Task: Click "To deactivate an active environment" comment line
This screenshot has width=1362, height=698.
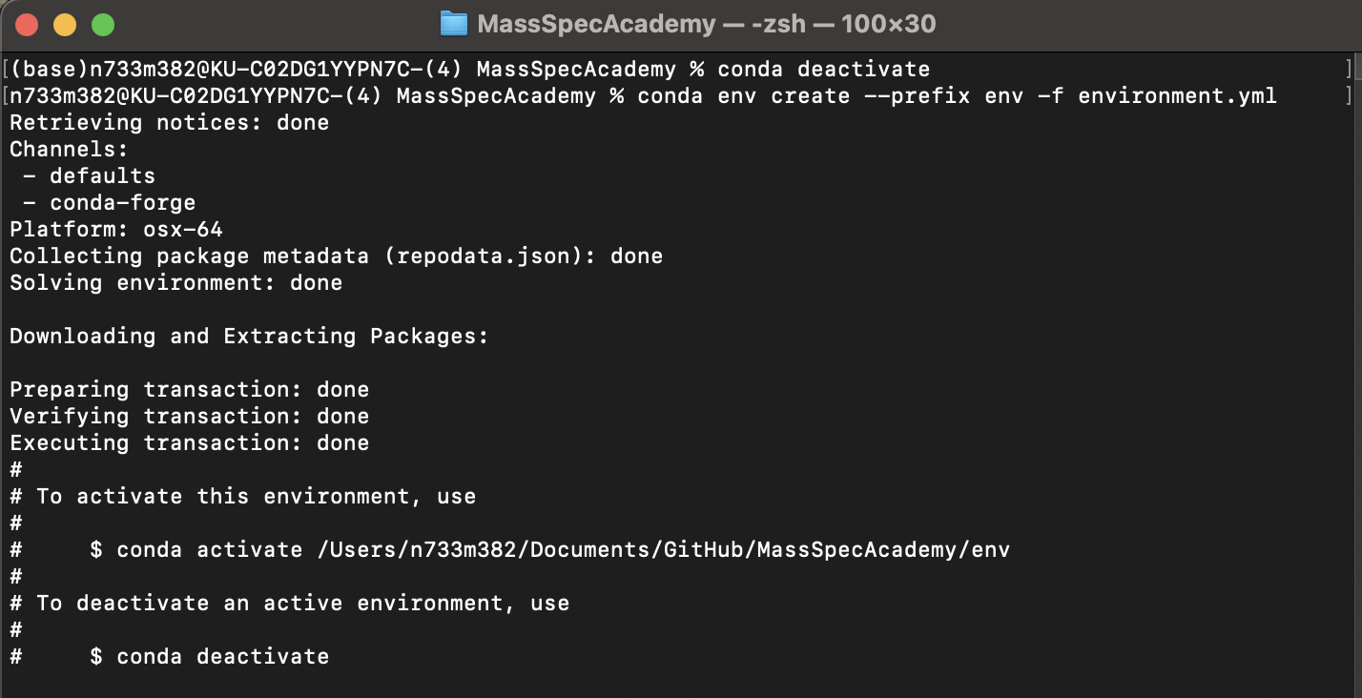Action: [x=302, y=604]
